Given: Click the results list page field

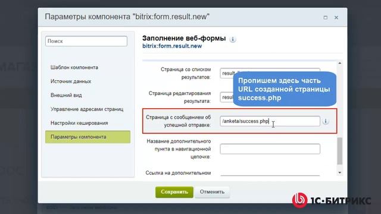Looking at the screenshot, I should point(270,73).
